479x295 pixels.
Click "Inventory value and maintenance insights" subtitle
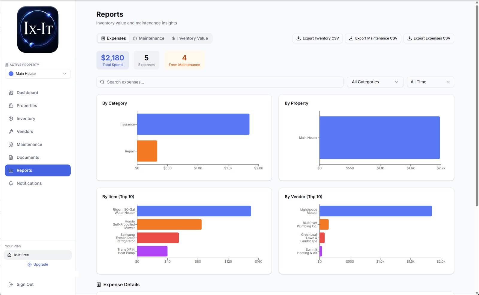point(137,23)
